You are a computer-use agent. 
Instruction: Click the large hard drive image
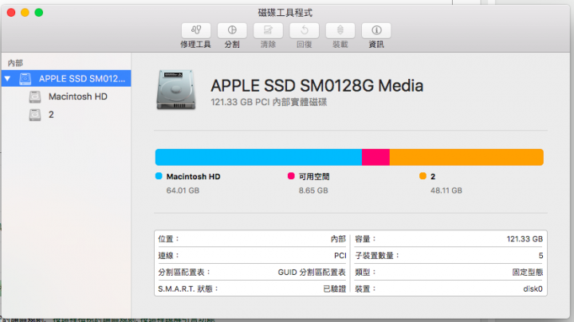click(176, 89)
